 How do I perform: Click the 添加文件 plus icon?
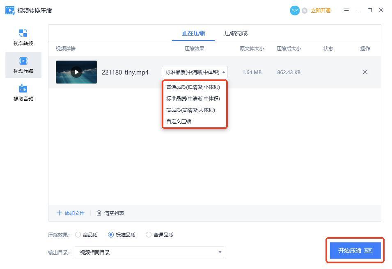tap(59, 213)
